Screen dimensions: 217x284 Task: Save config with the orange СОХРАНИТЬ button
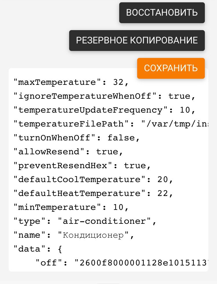[171, 68]
